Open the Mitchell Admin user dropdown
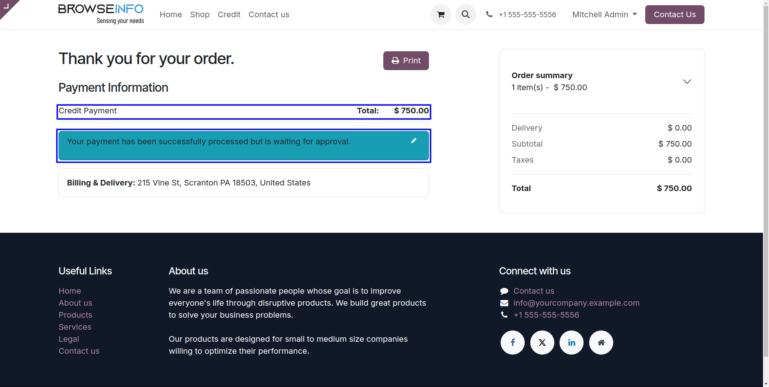Image resolution: width=769 pixels, height=387 pixels. coord(604,15)
